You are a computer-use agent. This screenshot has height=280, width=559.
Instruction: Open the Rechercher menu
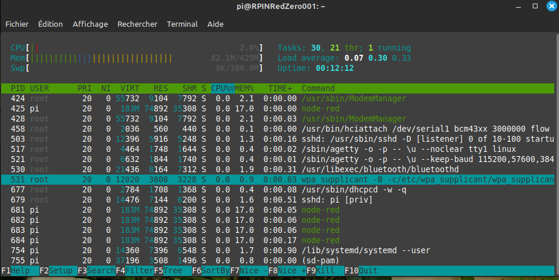(x=137, y=24)
